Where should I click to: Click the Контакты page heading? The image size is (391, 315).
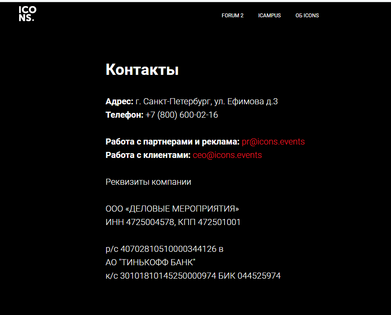tap(142, 70)
